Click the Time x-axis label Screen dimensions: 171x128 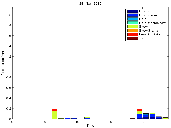point(90,125)
